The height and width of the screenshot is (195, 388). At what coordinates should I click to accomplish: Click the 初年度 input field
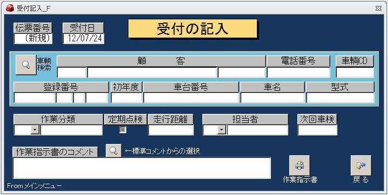(127, 98)
